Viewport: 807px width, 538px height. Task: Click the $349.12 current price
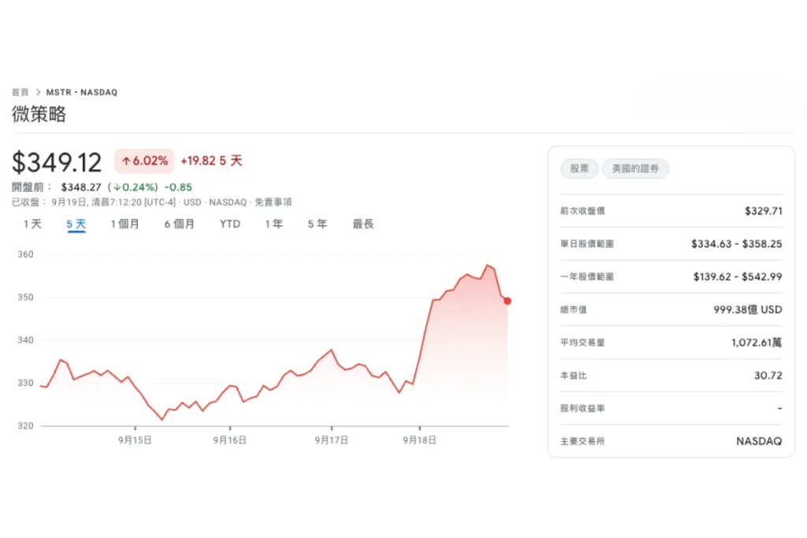(x=57, y=162)
